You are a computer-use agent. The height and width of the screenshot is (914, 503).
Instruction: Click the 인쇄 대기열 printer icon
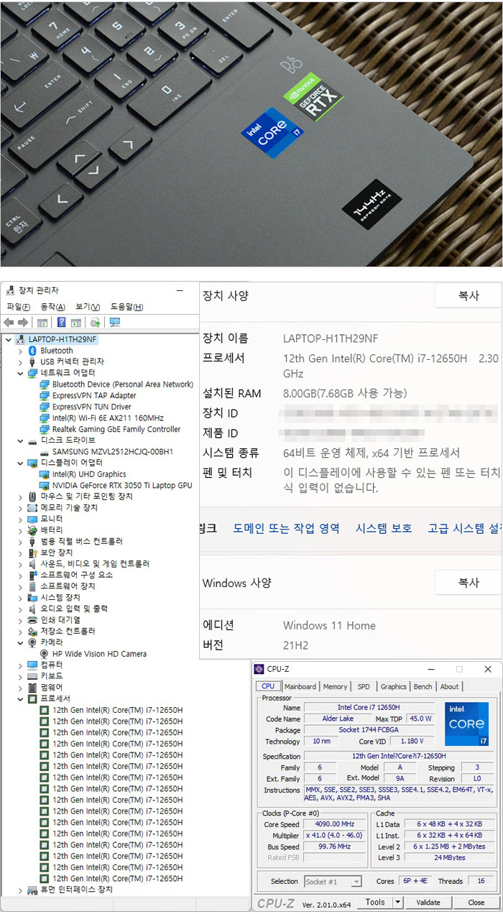point(32,619)
